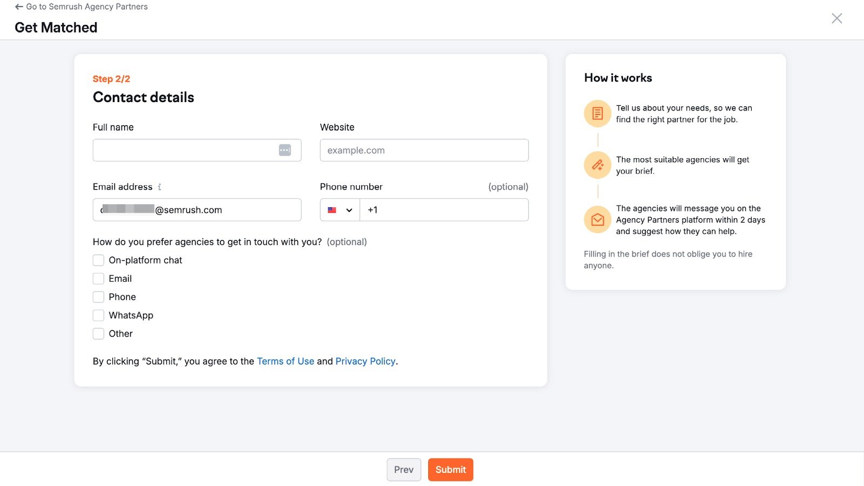
Task: Click the X icon to dismiss Get Matched
Action: [837, 18]
